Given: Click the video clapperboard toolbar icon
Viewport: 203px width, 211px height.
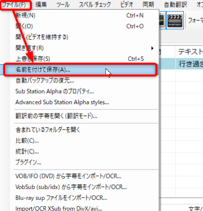Looking at the screenshot, I should pyautogui.click(x=175, y=20).
